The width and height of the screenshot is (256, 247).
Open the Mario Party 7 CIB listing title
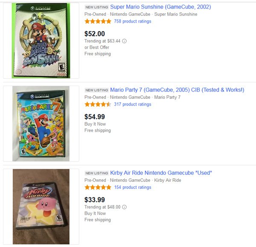click(x=177, y=90)
